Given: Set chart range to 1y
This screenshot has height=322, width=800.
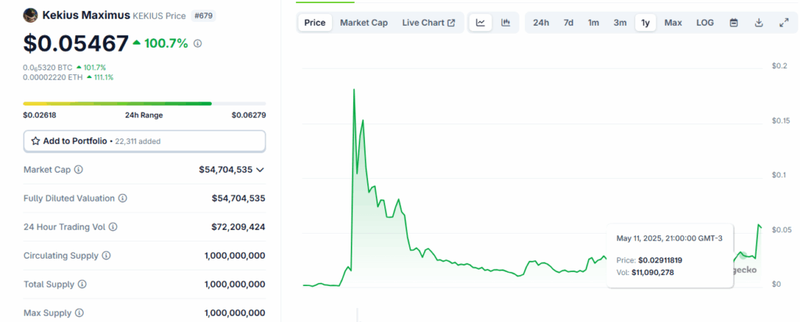Looking at the screenshot, I should 645,23.
